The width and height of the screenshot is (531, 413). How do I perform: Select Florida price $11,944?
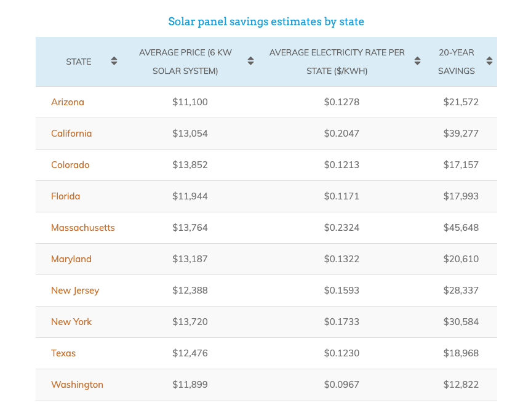(x=190, y=196)
